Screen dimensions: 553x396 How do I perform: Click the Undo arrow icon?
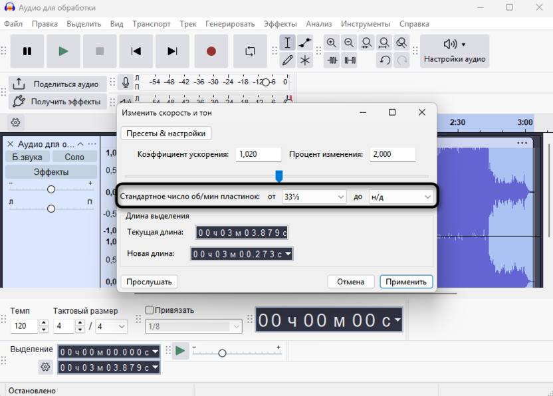click(x=384, y=60)
